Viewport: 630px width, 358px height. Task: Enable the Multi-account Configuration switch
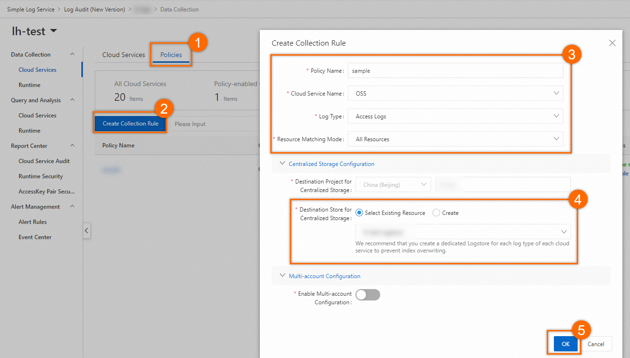click(x=368, y=295)
